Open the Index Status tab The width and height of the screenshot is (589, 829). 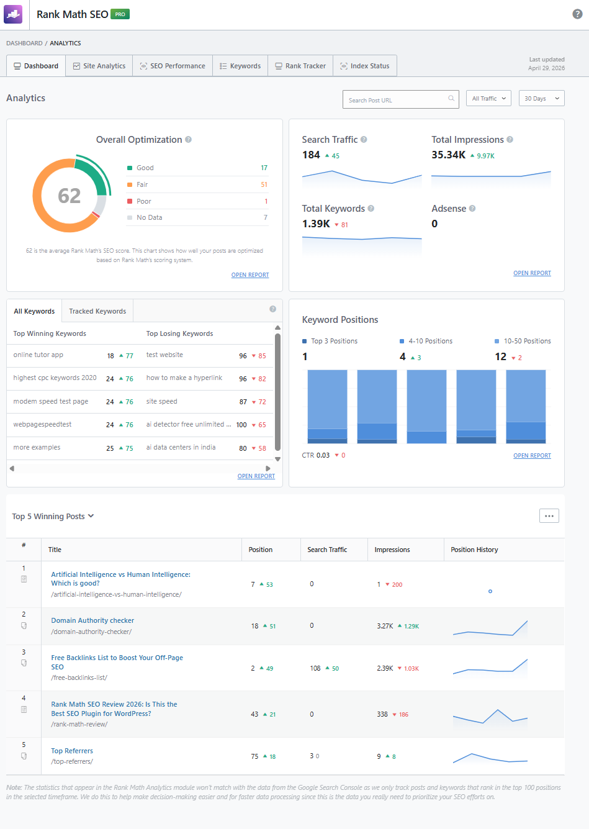[365, 66]
